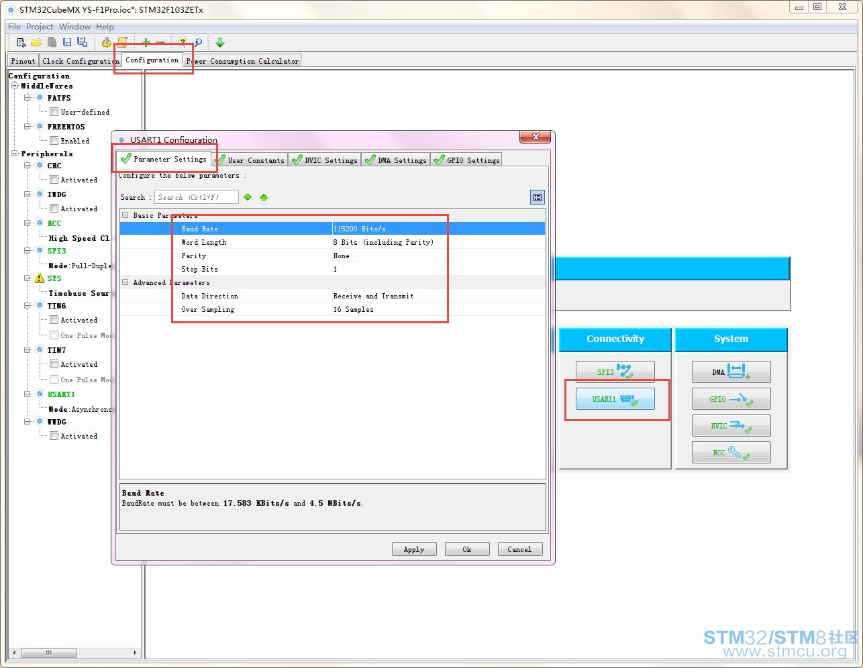Switch to the GPIO Settings tab

coord(467,160)
